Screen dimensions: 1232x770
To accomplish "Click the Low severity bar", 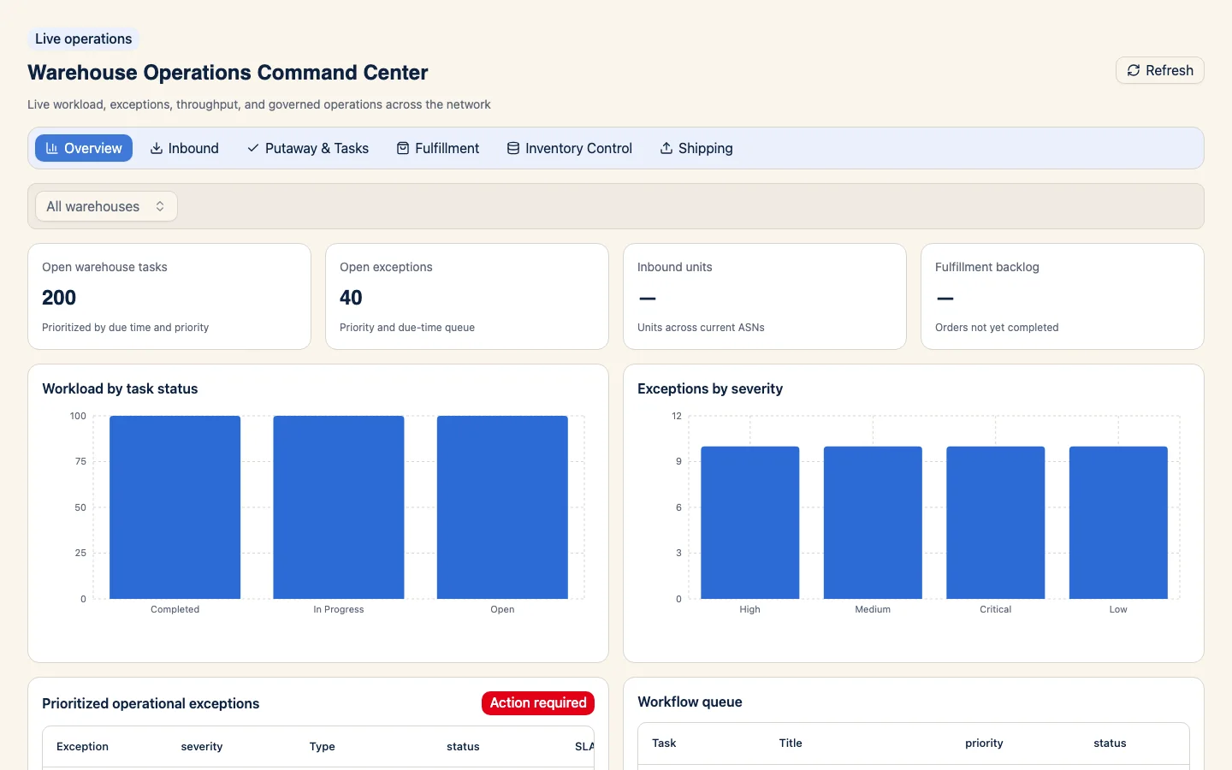I will pyautogui.click(x=1118, y=523).
